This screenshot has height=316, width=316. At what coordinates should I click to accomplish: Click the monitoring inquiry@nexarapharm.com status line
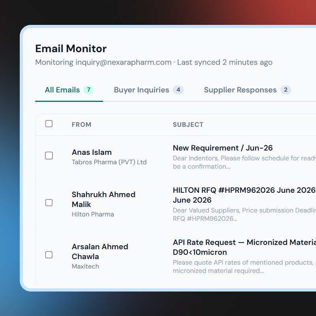(154, 62)
